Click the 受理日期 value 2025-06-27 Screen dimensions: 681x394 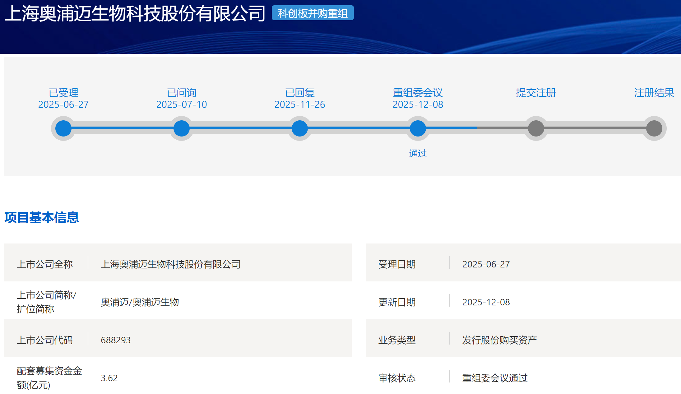(x=486, y=264)
